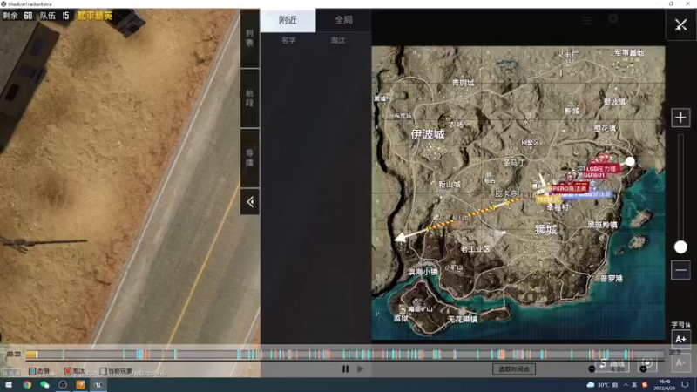Click the 路线 speed toggle button
Viewport: 697px width, 392px height.
point(612,364)
